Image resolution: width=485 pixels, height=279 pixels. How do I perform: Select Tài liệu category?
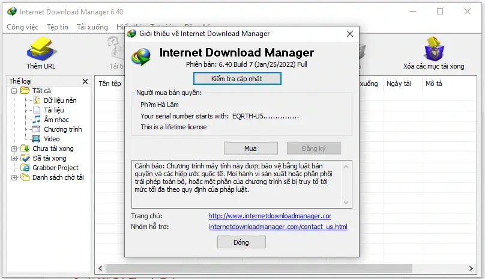(54, 110)
